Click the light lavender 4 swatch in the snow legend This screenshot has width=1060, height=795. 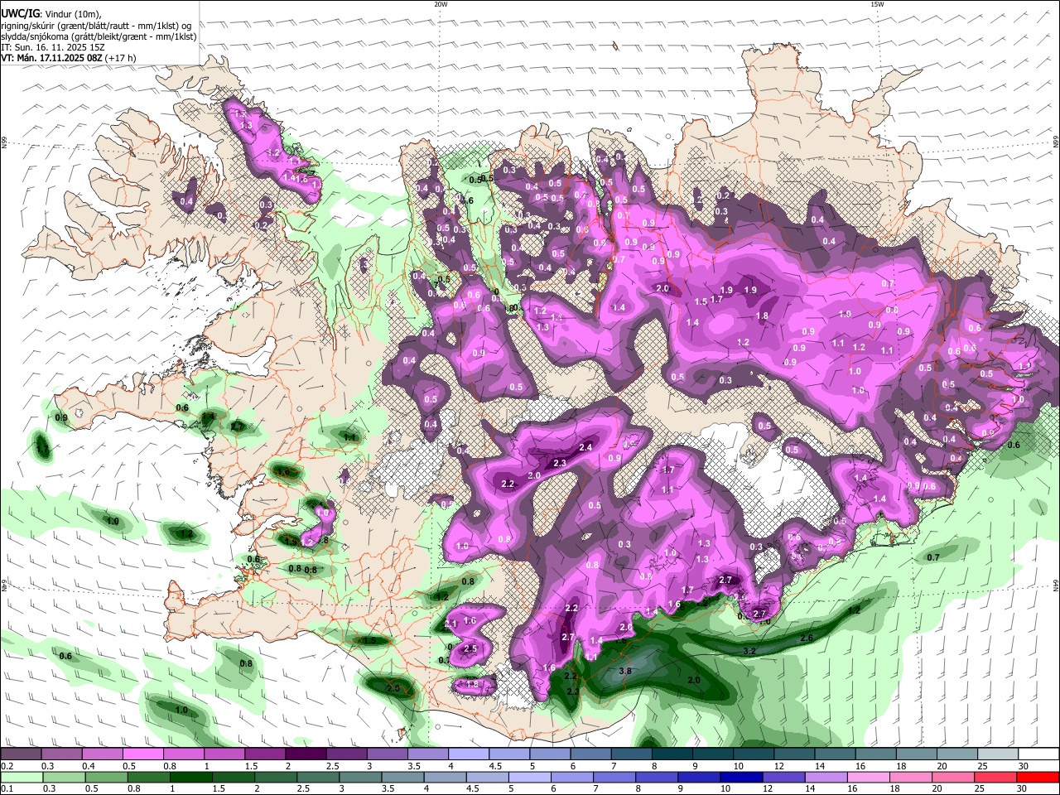pyautogui.click(x=469, y=754)
